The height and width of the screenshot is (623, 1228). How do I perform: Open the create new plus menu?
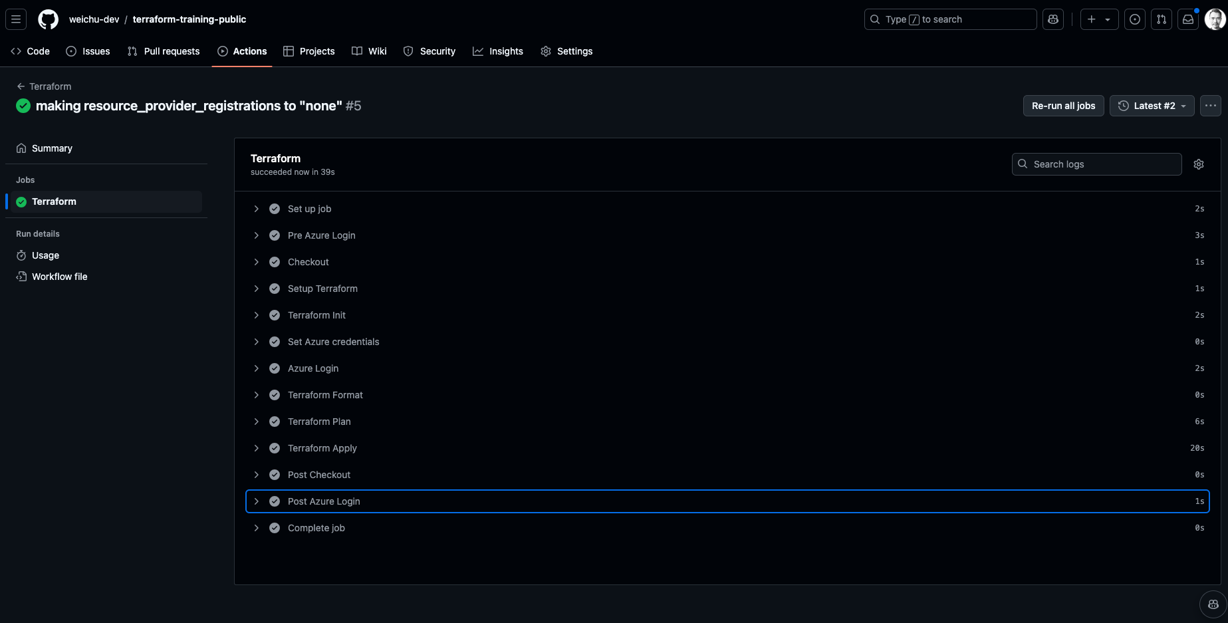pos(1099,19)
